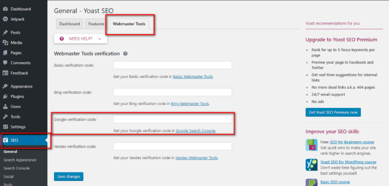Select the SEO menu item
Viewport: 389px width, 186px height.
(23, 140)
